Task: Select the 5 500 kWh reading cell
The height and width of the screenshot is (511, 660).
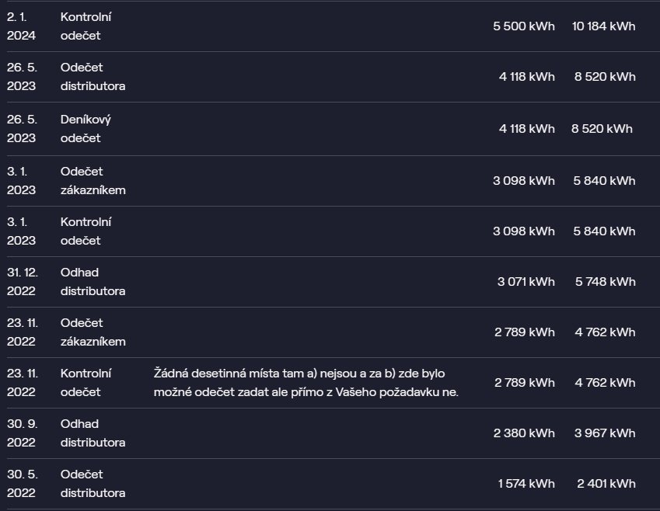Action: (523, 26)
